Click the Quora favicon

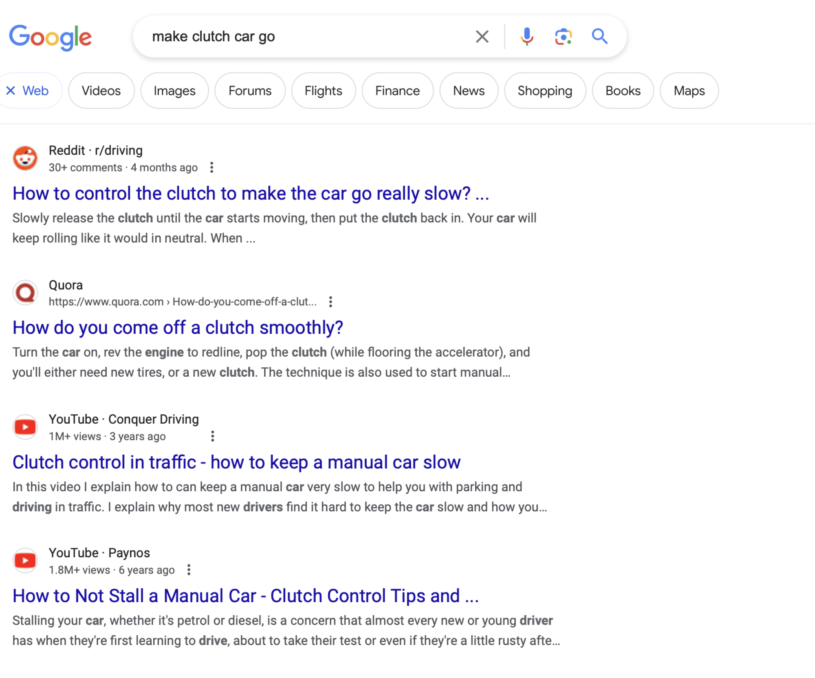(x=25, y=292)
